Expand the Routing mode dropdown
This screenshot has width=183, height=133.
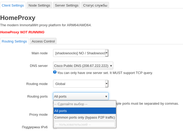click(x=81, y=84)
